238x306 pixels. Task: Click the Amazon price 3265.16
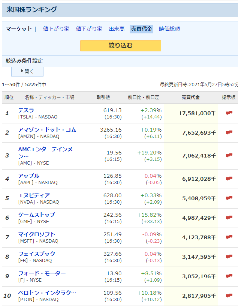pos(111,130)
